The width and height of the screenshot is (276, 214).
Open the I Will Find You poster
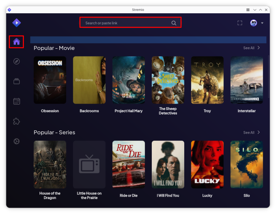coord(168,164)
